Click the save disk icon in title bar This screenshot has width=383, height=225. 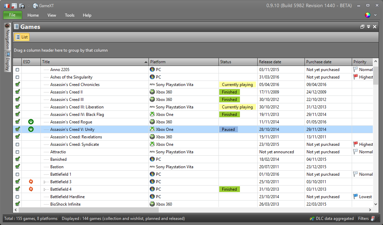click(22, 5)
